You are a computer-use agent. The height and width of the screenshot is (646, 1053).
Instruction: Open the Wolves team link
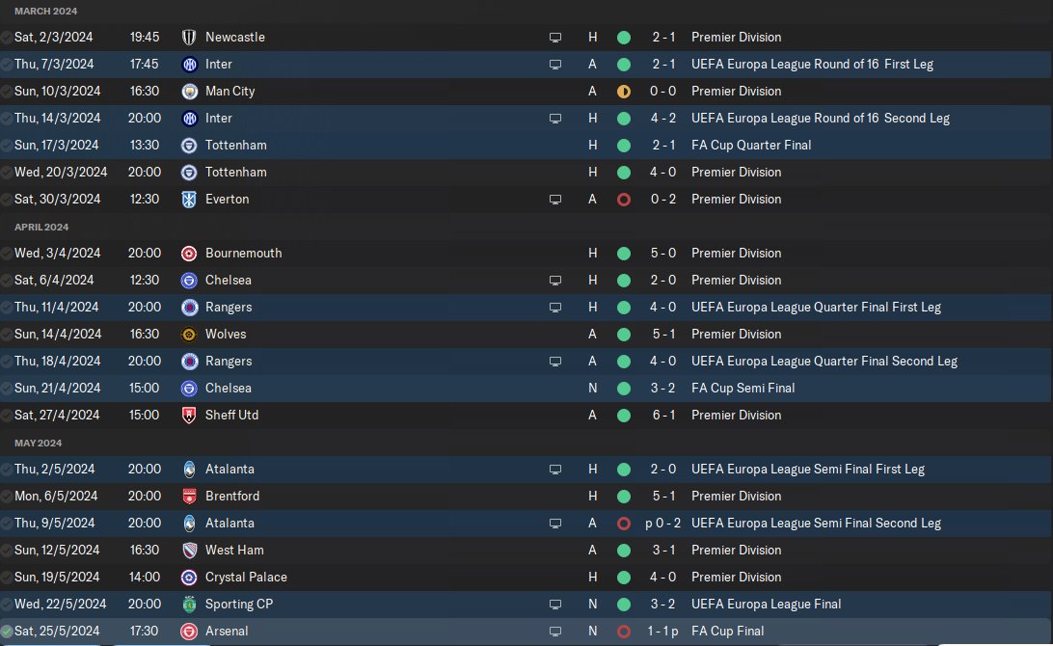coord(226,334)
